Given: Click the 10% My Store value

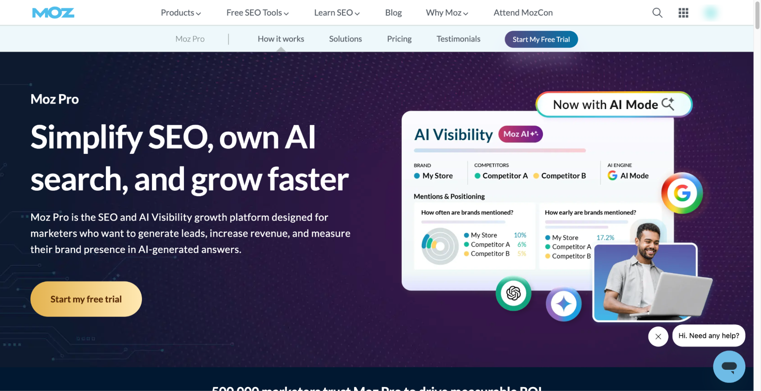Looking at the screenshot, I should (x=520, y=235).
